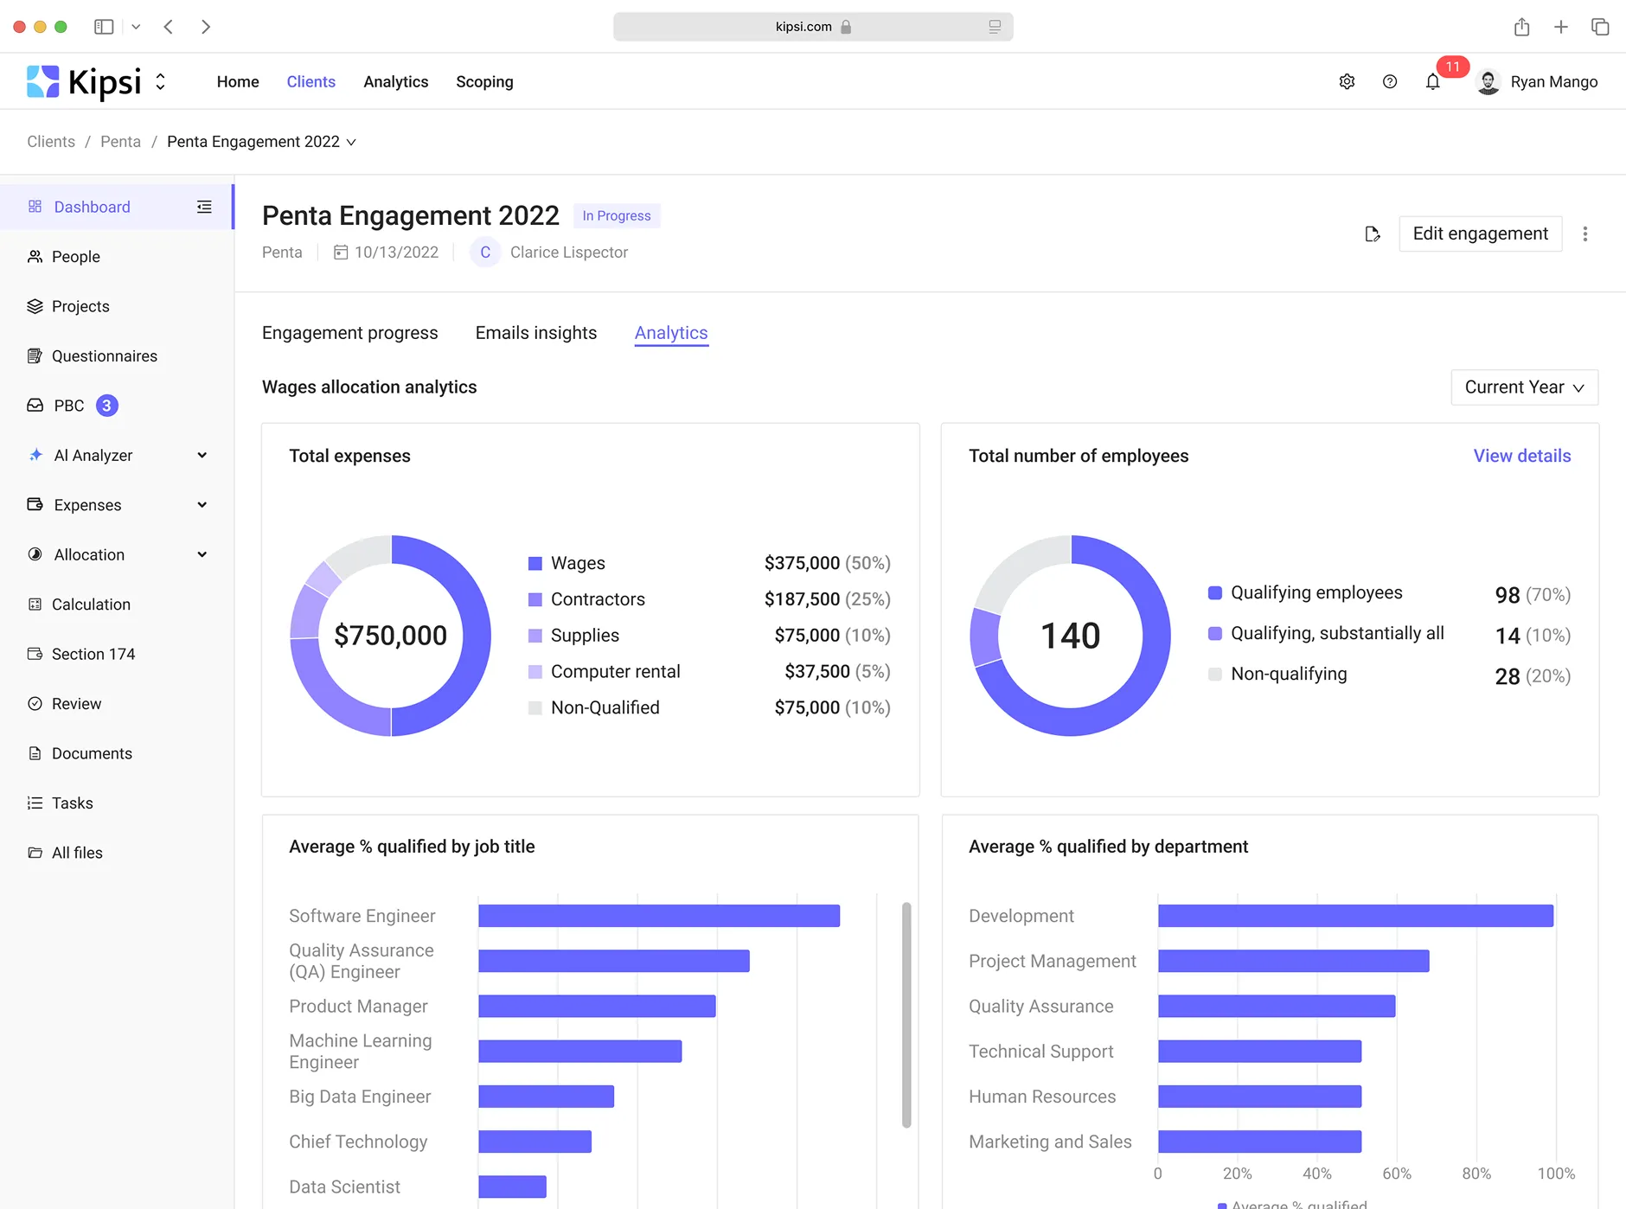Click the Section 174 icon
Viewport: 1626px width, 1209px height.
tap(35, 654)
